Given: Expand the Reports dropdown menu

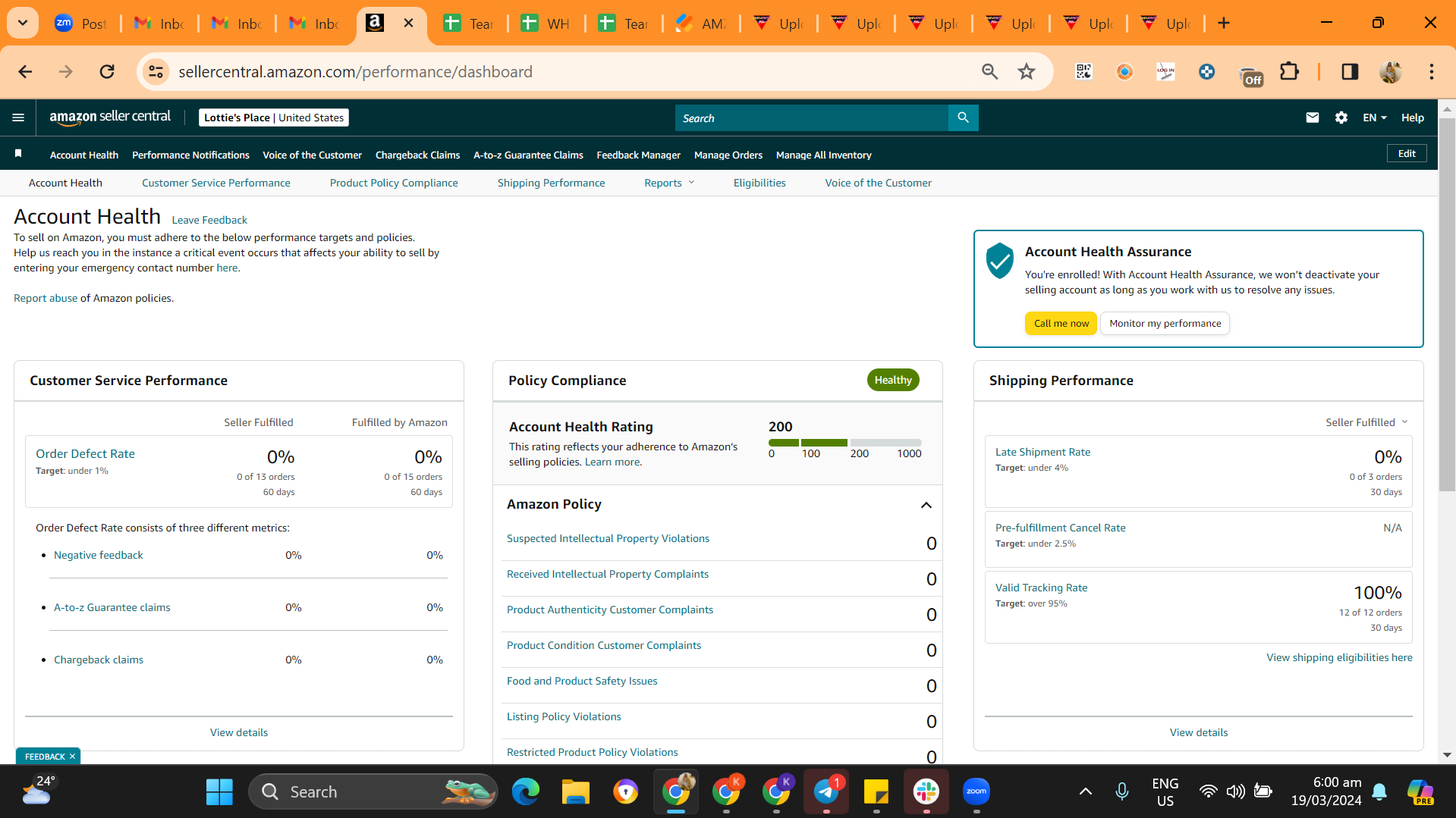Looking at the screenshot, I should (x=669, y=183).
